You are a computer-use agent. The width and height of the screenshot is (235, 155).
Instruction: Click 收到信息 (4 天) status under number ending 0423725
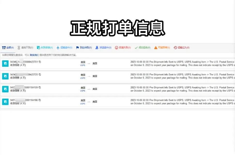coord(18,78)
